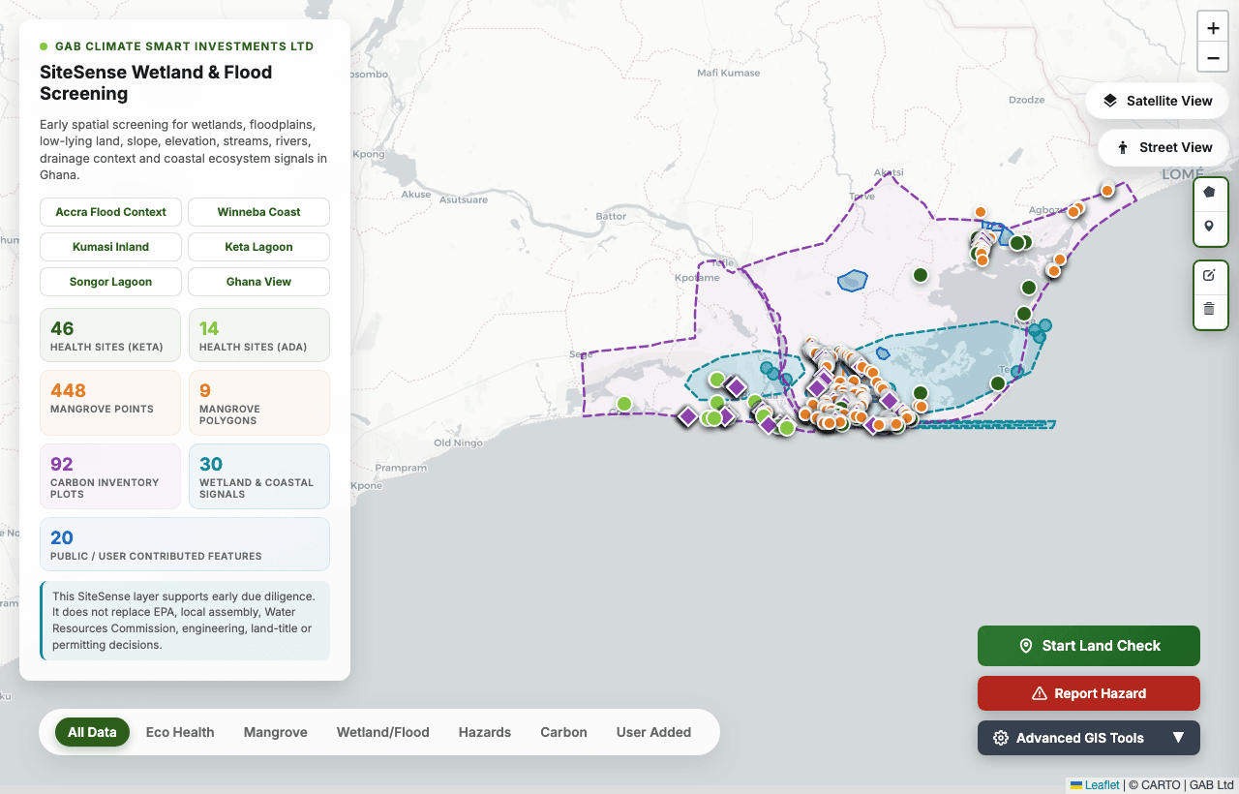Click the small blue polygon inside teal lagoon

[883, 353]
